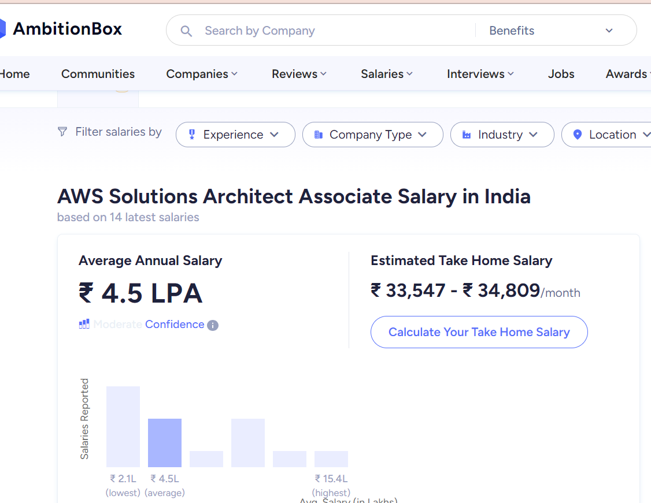Open the Industry filter dropdown

(502, 135)
